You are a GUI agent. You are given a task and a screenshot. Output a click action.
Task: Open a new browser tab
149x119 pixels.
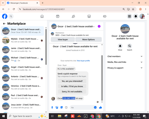point(43,3)
